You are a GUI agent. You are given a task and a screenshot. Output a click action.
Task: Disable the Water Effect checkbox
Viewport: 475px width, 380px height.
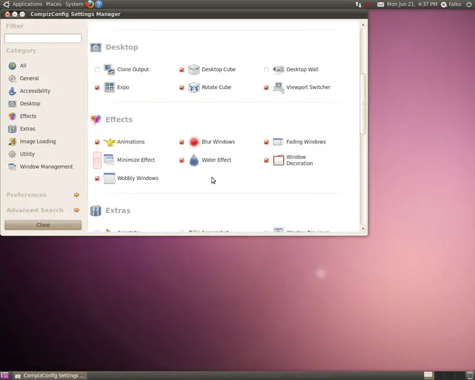pyautogui.click(x=182, y=160)
